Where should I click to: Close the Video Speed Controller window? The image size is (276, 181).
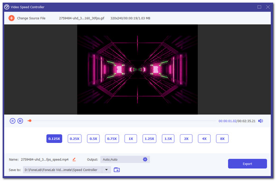tap(268, 7)
